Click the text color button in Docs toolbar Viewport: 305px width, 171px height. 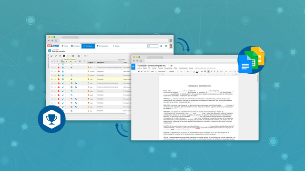tap(197, 72)
